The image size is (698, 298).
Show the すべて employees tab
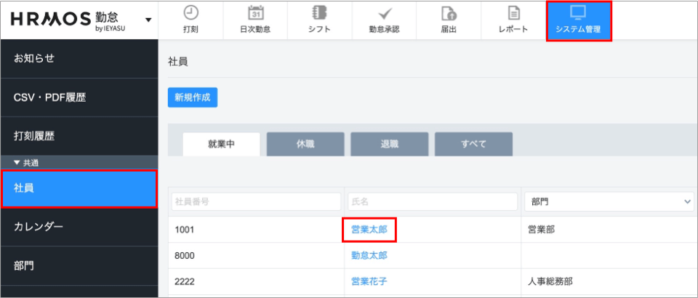tap(474, 144)
